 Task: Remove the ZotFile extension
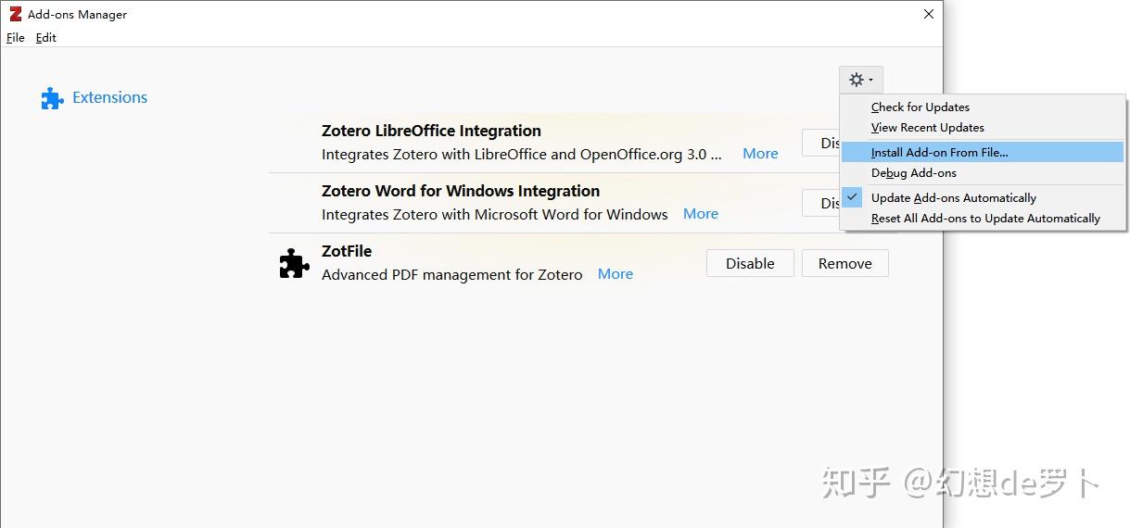[844, 263]
